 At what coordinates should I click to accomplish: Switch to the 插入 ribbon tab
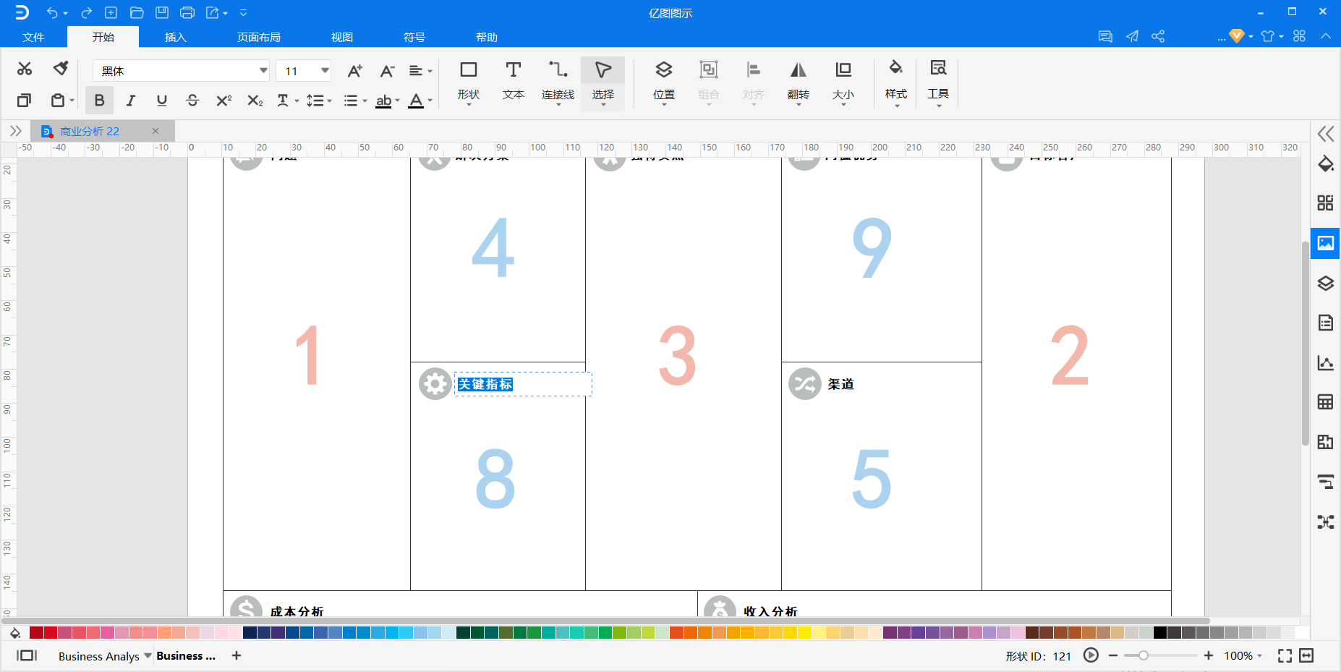point(176,37)
